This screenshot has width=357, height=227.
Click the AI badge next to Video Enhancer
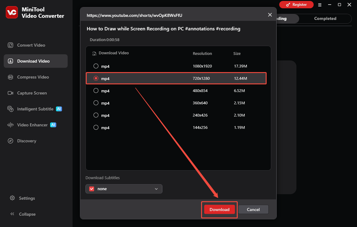53,125
